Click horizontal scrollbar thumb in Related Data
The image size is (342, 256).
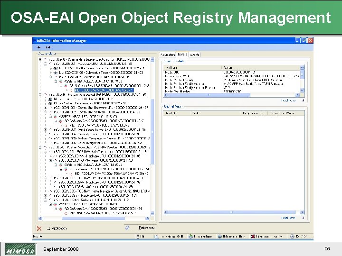point(231,212)
